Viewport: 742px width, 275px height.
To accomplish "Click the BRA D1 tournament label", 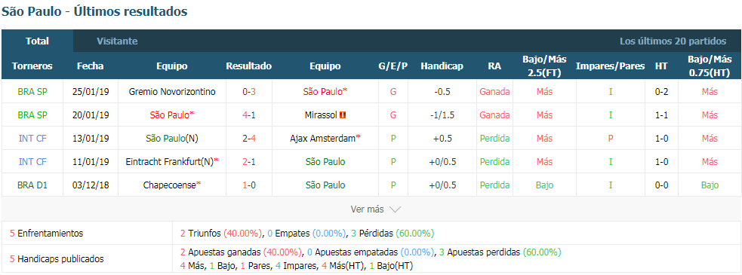I will pyautogui.click(x=32, y=185).
